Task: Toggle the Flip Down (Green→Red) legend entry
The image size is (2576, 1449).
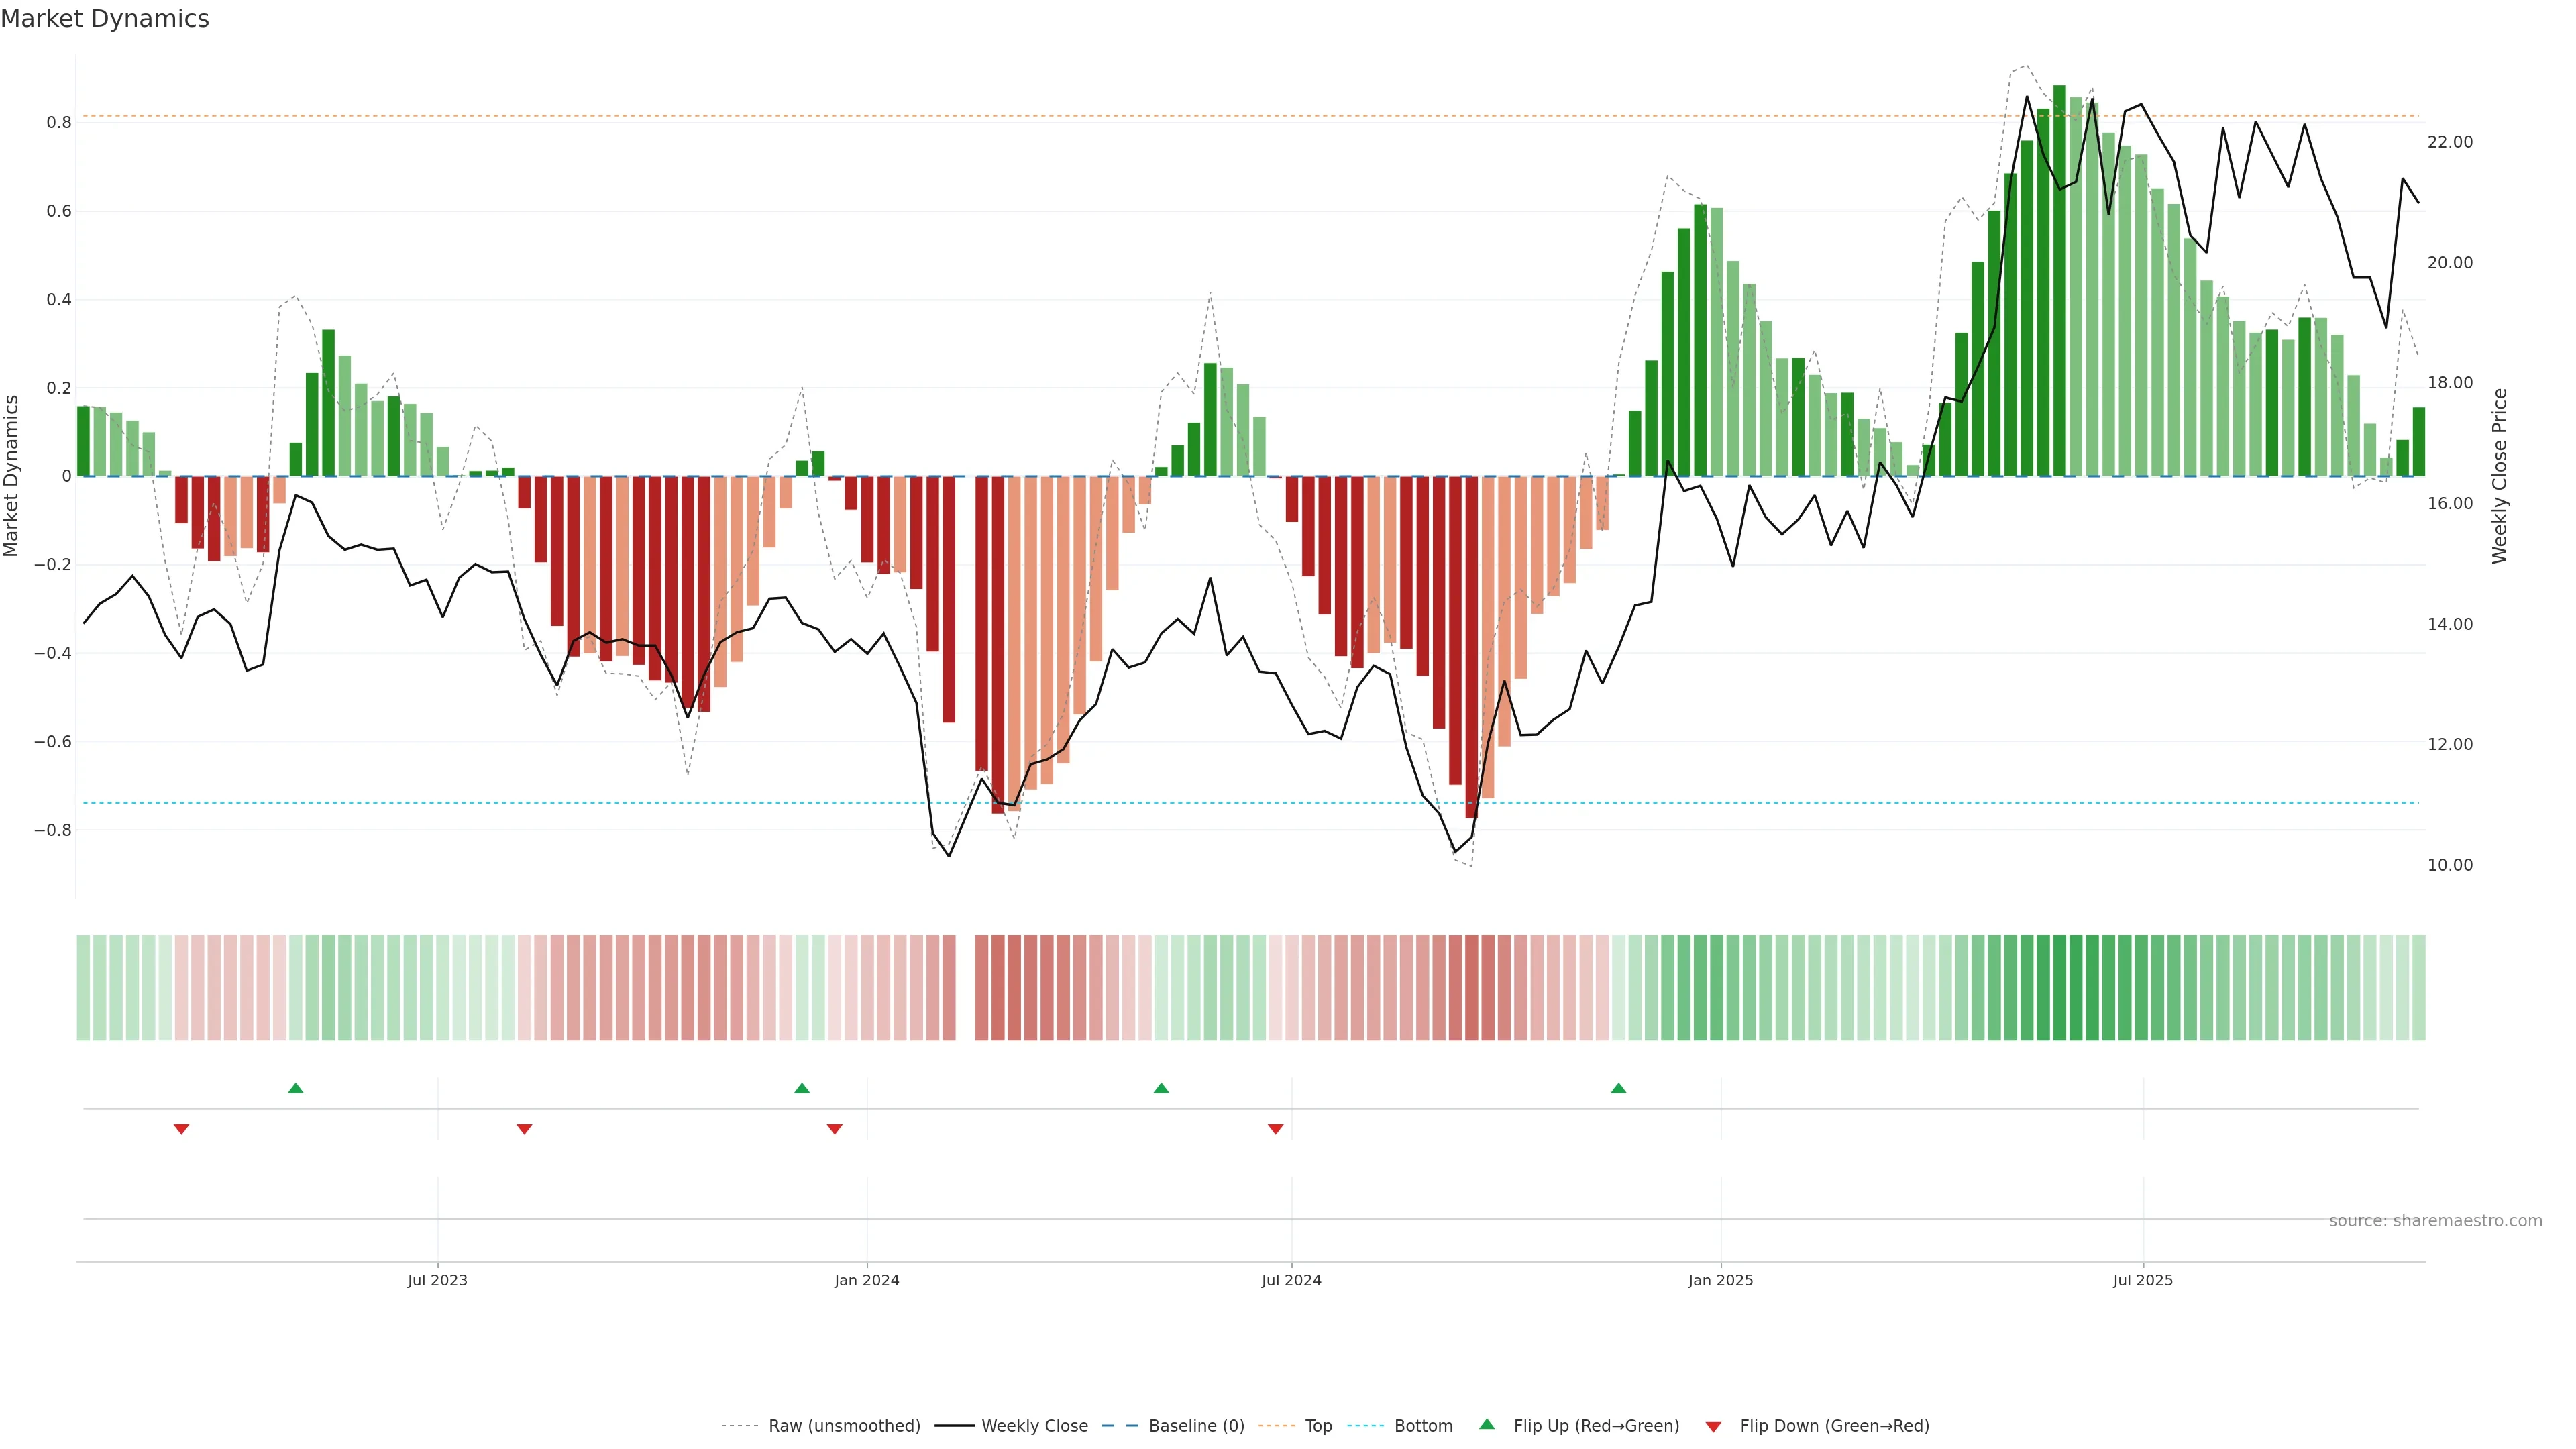Action: coord(1834,1426)
